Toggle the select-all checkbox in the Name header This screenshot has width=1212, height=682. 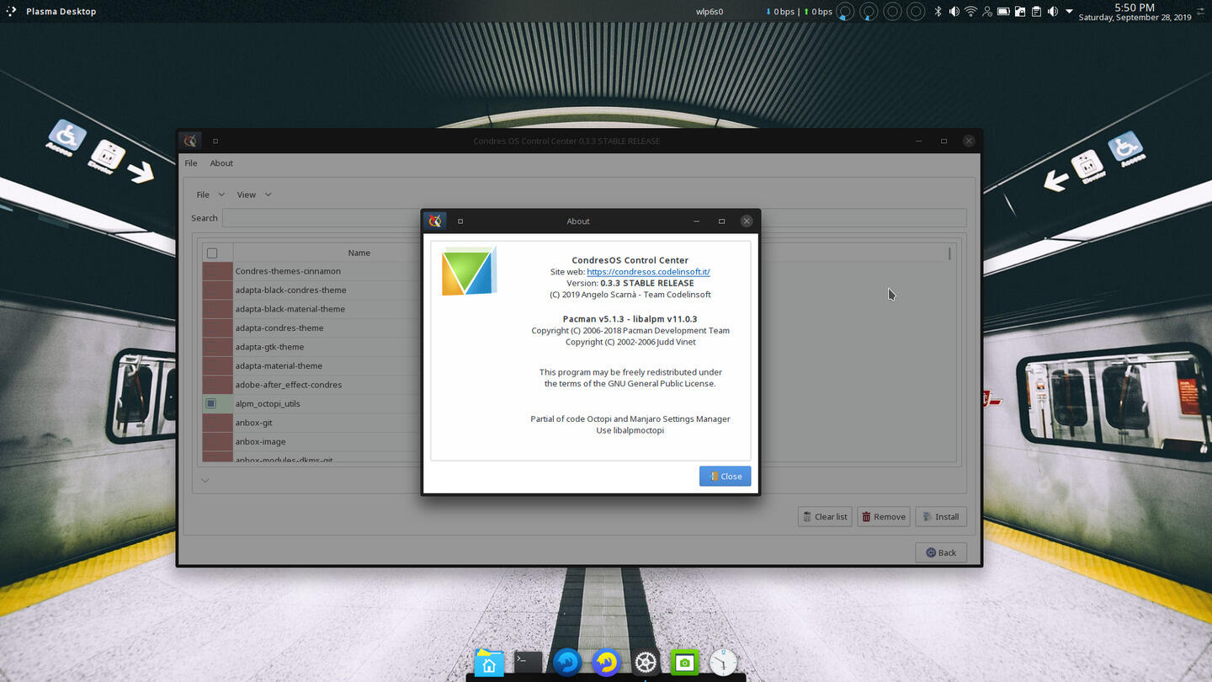(212, 253)
